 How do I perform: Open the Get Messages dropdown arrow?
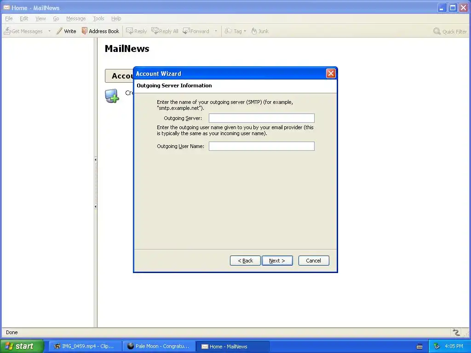(49, 31)
